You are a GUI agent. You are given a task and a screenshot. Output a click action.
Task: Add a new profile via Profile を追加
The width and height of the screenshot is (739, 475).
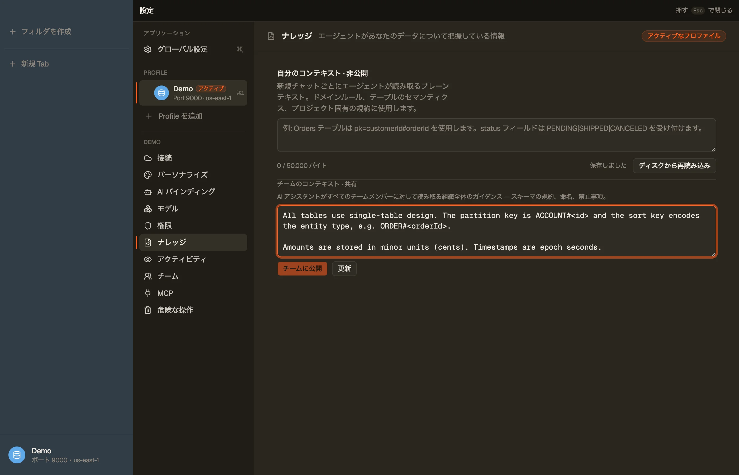pos(193,116)
